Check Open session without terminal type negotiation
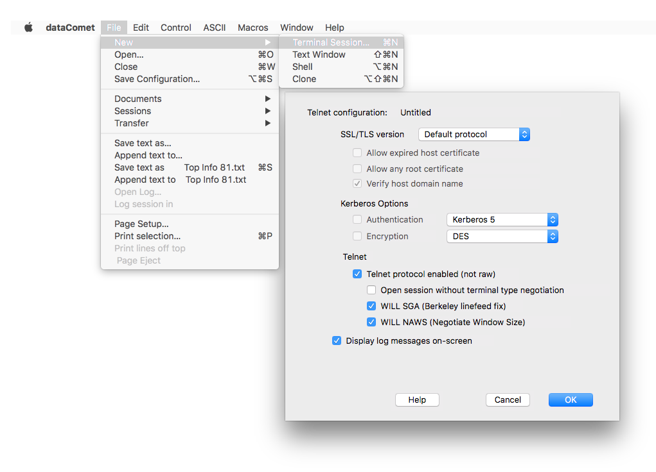This screenshot has width=656, height=472. coord(371,291)
